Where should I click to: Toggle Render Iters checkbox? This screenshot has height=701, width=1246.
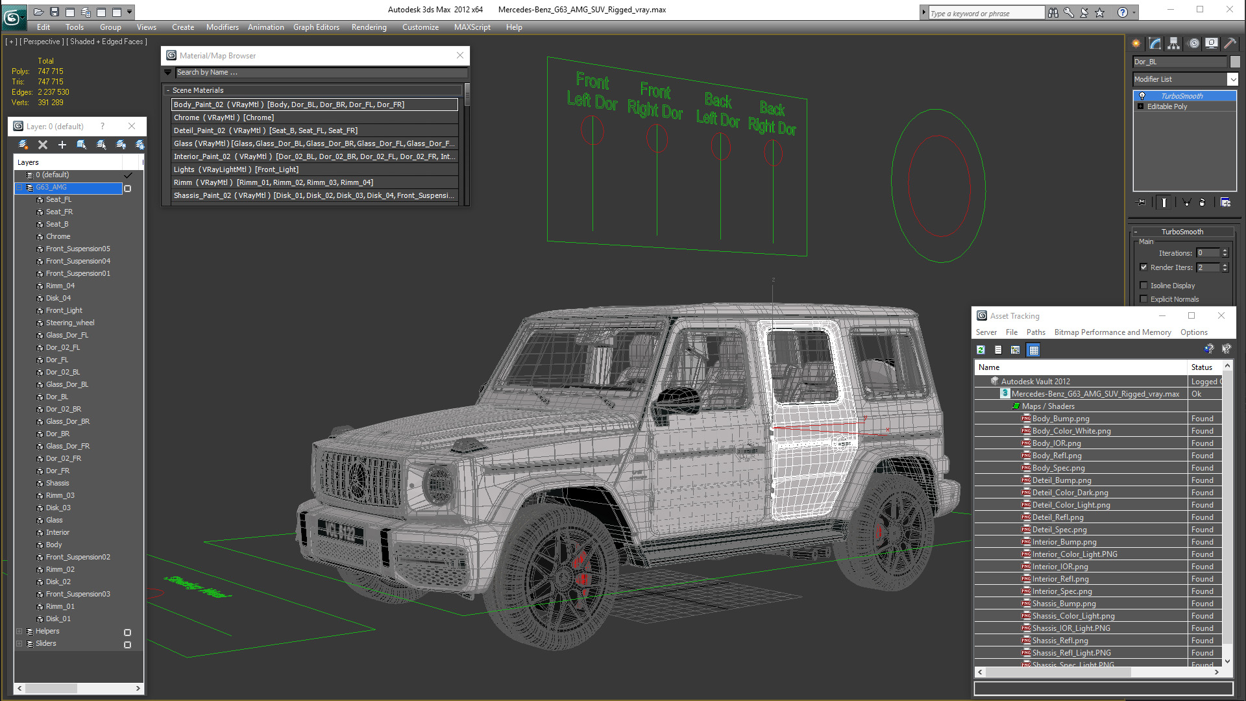[1144, 267]
